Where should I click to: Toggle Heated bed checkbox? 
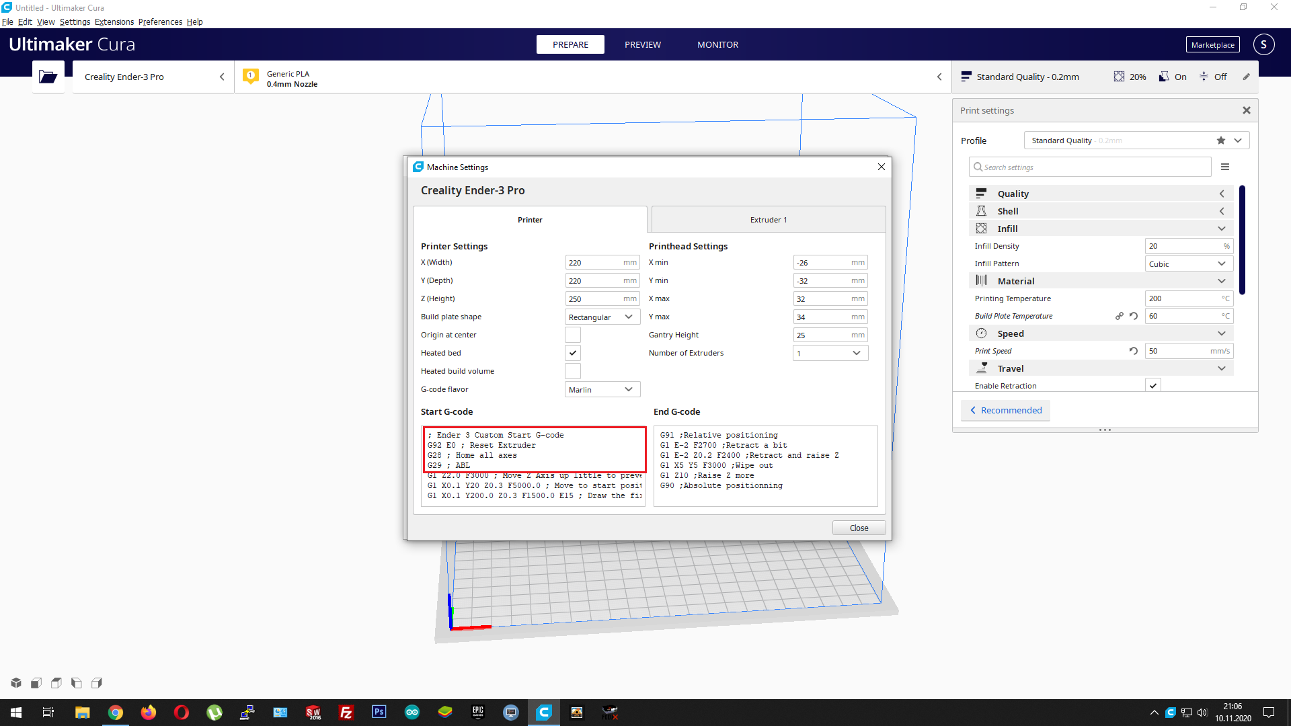click(573, 353)
